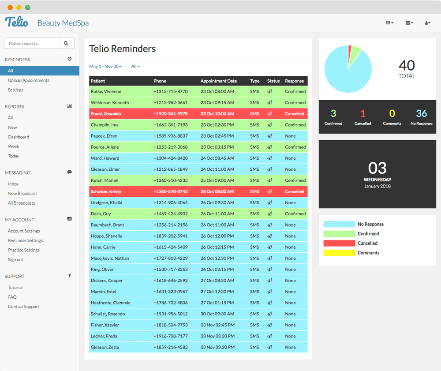The image size is (441, 371).
Task: Open Practice Settings in sidebar
Action: (x=24, y=250)
